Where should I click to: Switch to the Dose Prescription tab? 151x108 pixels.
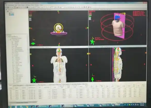[x=18, y=85]
